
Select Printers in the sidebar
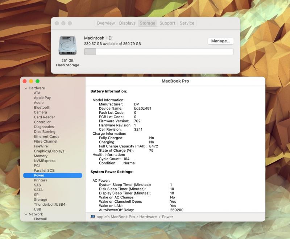coord(40,180)
